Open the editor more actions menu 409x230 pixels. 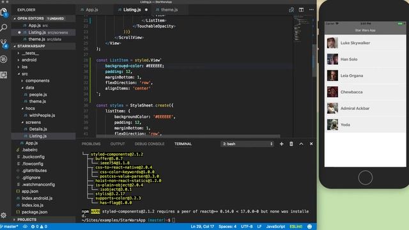(x=311, y=10)
